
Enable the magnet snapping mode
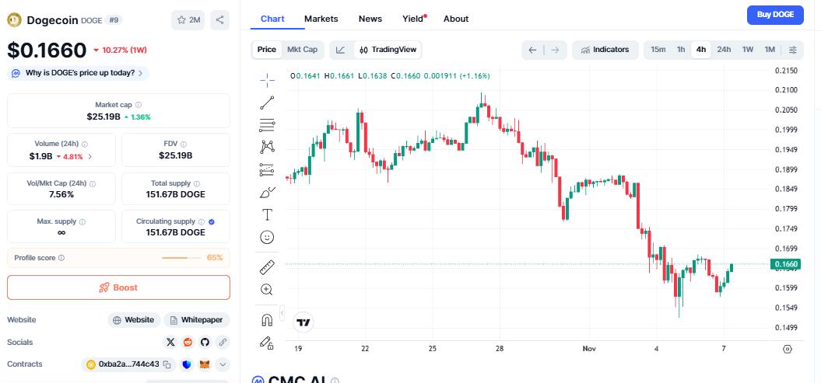267,319
